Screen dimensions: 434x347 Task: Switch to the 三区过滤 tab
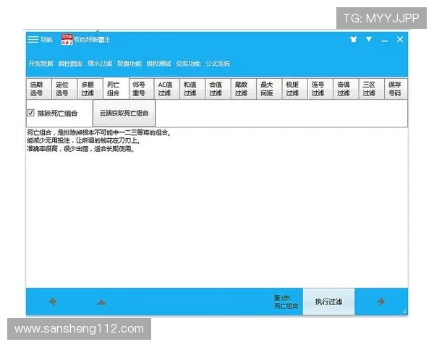[x=372, y=89]
